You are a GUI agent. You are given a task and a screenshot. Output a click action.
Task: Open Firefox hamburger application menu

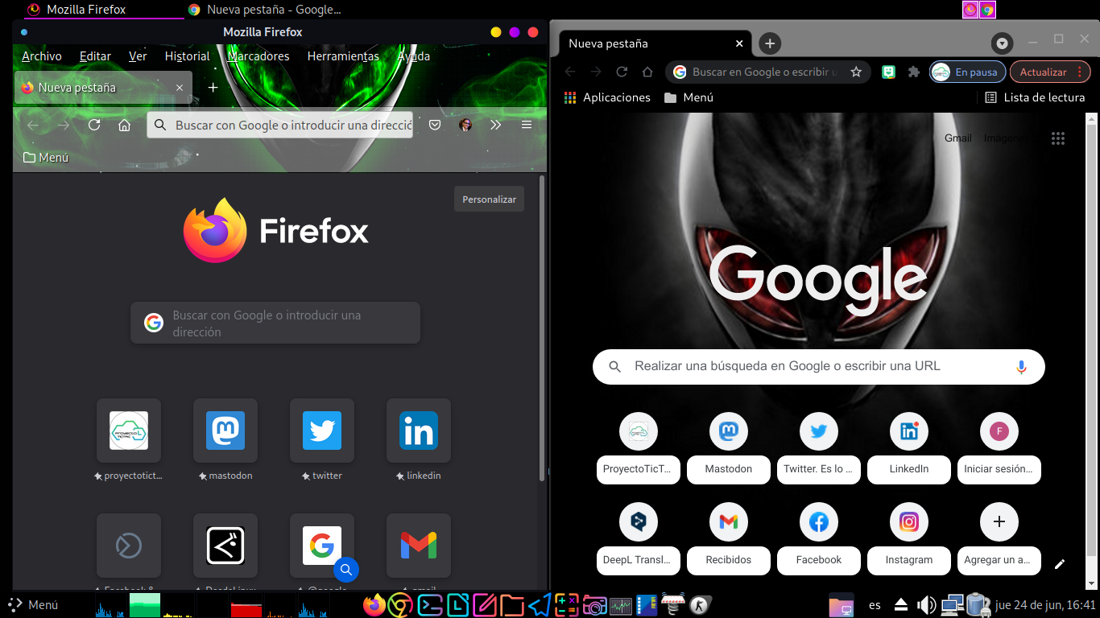point(527,126)
